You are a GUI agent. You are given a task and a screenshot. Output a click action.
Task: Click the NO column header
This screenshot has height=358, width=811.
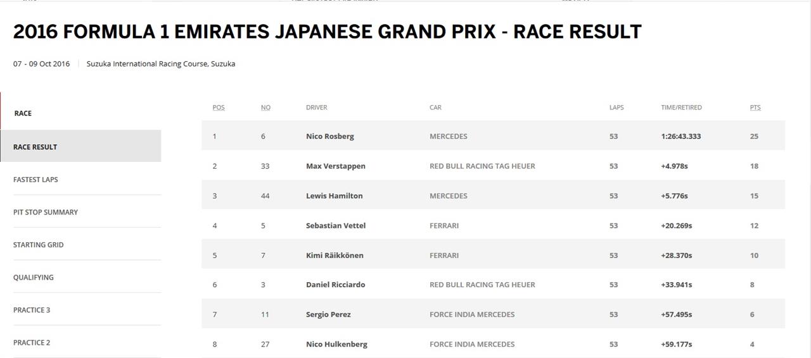coord(265,108)
